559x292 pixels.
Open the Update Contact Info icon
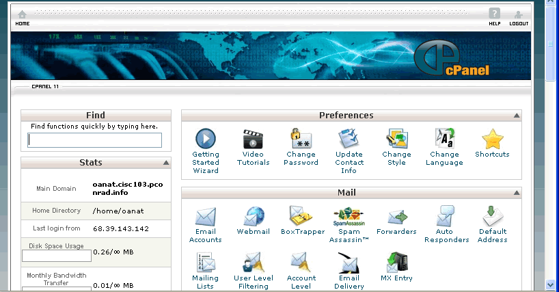(x=349, y=138)
